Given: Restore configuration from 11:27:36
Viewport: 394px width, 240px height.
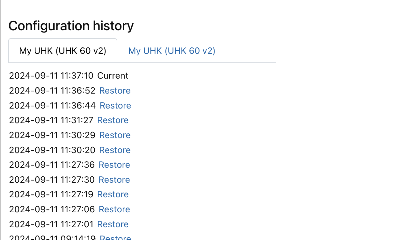Looking at the screenshot, I should click(x=114, y=165).
